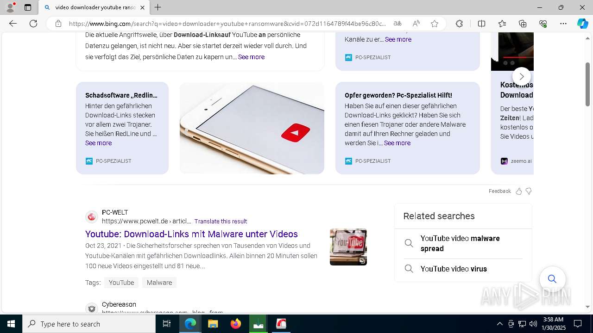Open the Extensions puzzle icon
The image size is (593, 333).
pos(459,24)
